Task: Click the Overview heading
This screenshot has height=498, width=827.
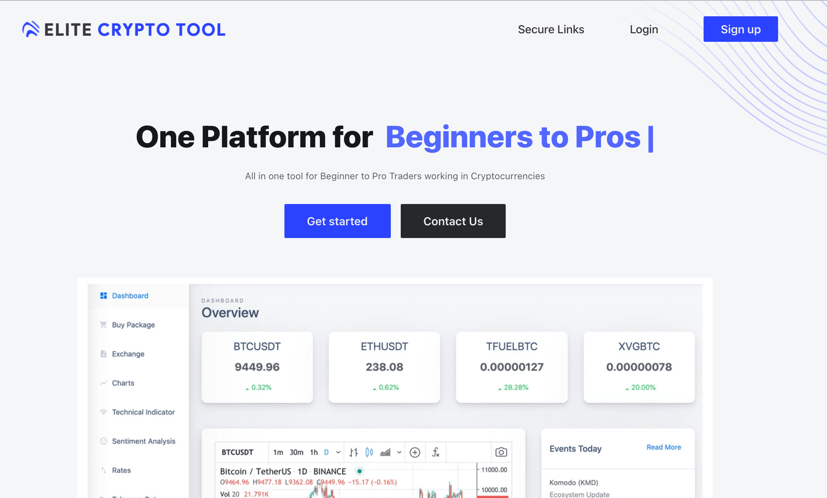Action: click(x=230, y=313)
